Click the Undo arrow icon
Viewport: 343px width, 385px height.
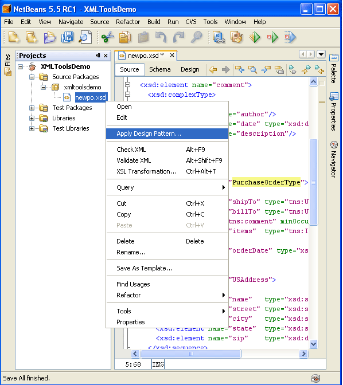pyautogui.click(x=161, y=37)
